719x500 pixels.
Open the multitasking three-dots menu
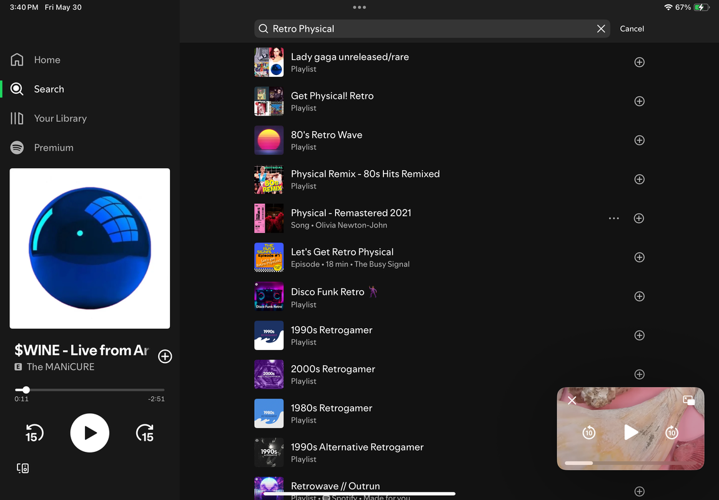tap(360, 7)
